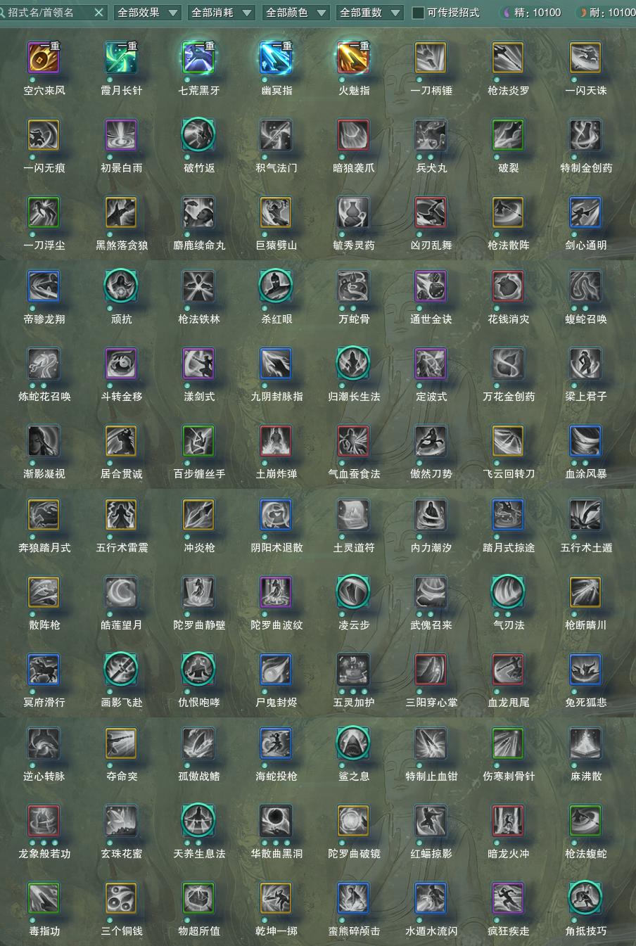Choose the 夺命突 skill icon
Screen dimensions: 636x946
click(x=121, y=743)
